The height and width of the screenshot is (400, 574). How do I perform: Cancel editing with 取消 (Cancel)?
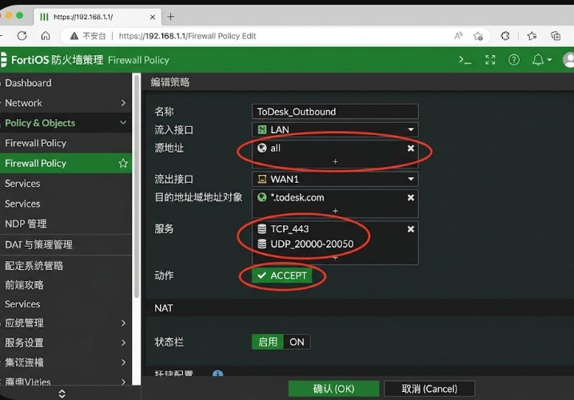click(429, 389)
